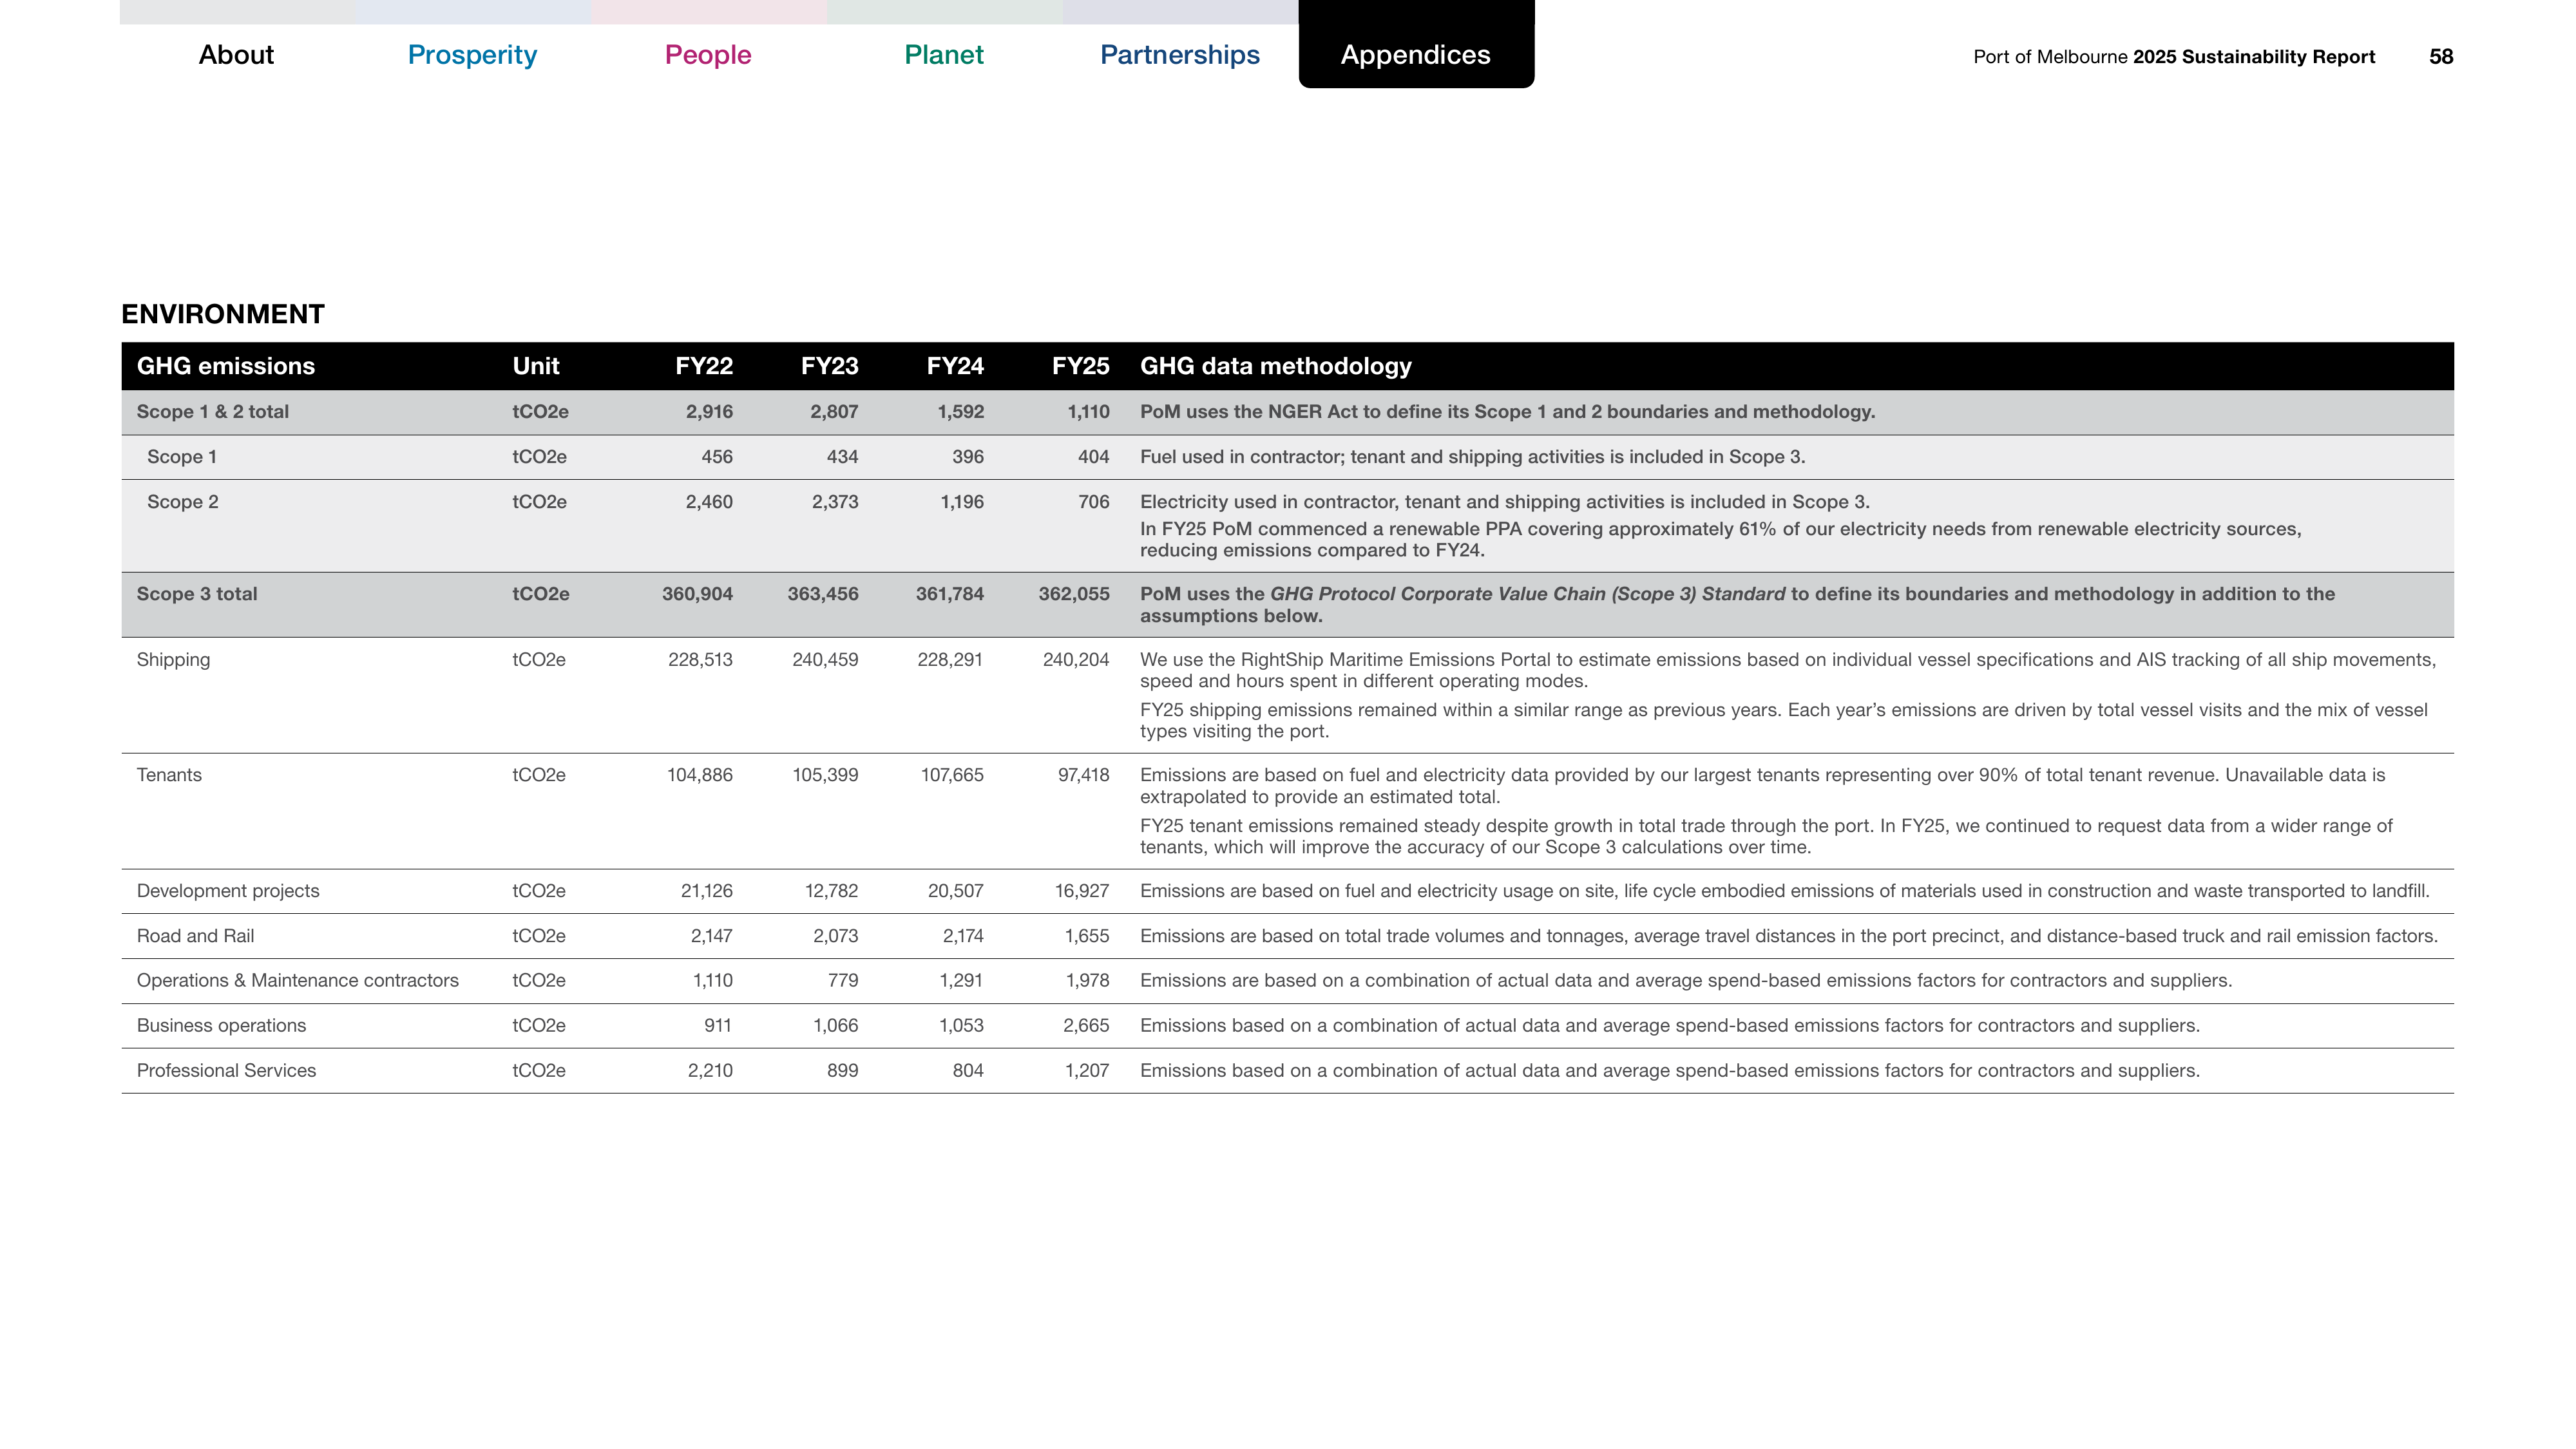Click the GHG emissions column header
Viewport: 2576px width, 1449px height.
[x=226, y=366]
